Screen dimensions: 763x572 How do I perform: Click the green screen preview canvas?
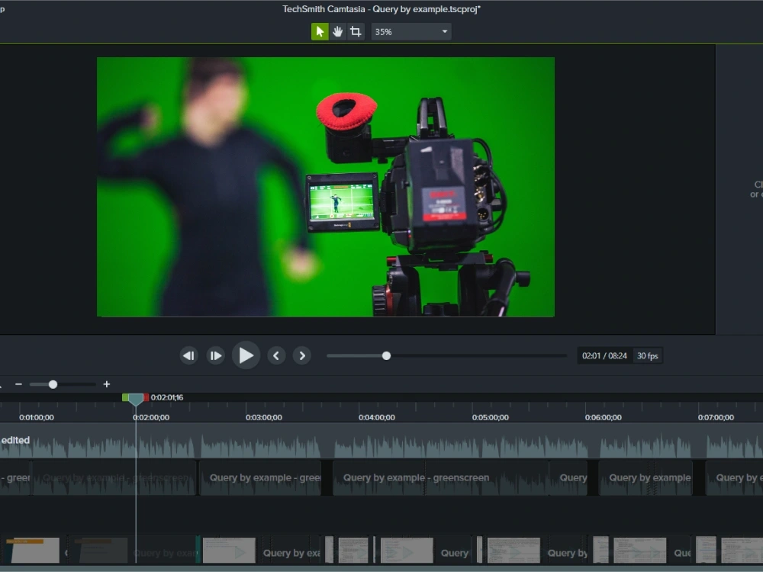pyautogui.click(x=326, y=188)
